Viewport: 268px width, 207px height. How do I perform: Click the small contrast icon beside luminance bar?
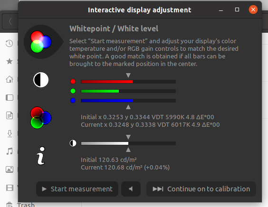(x=73, y=143)
